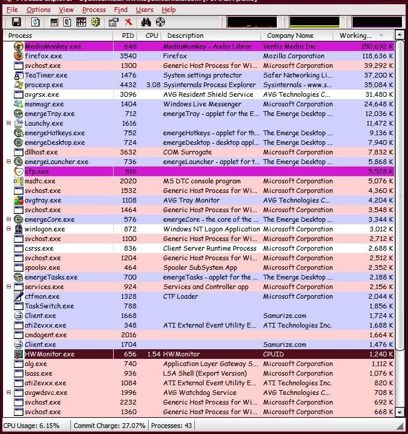
Task: Click the Kill Process red X icon
Action: (128, 22)
